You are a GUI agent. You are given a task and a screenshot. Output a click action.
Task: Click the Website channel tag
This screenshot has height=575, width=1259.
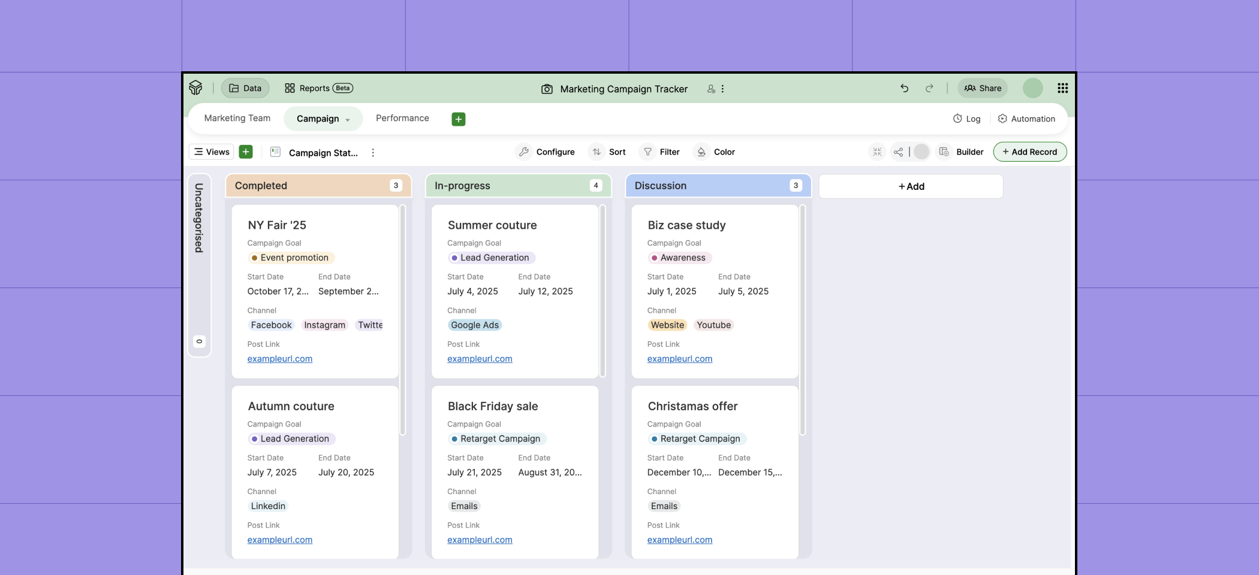coord(667,325)
